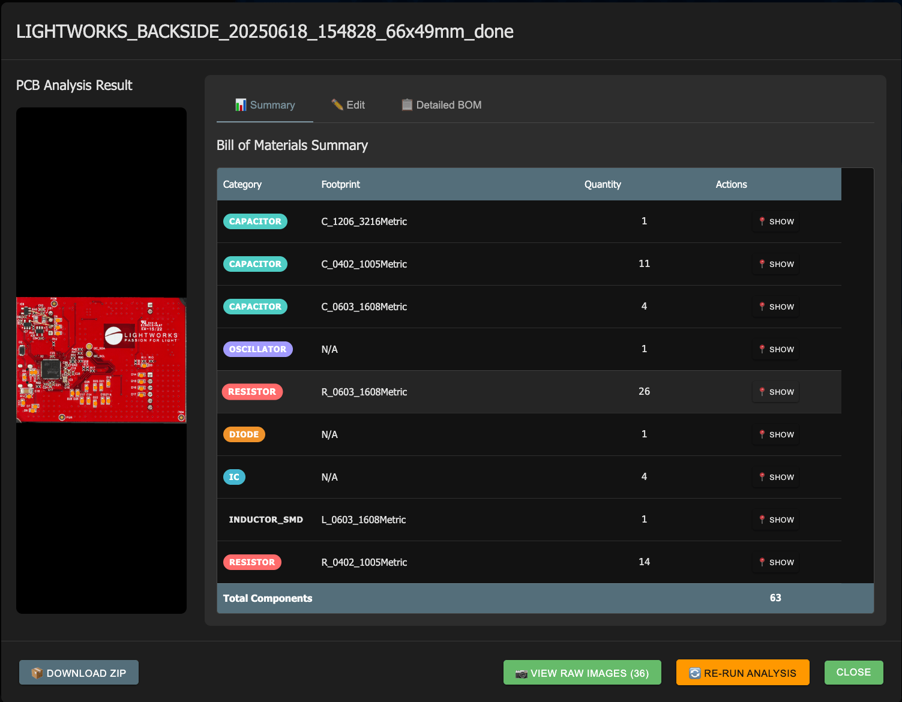View the 36 raw images
The width and height of the screenshot is (902, 702).
[x=582, y=673]
